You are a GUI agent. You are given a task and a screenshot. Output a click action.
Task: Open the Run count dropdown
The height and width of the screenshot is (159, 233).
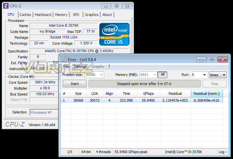204,75
